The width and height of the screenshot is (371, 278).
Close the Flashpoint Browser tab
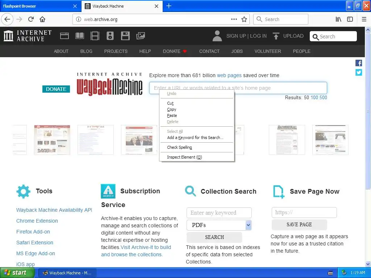(x=75, y=6)
